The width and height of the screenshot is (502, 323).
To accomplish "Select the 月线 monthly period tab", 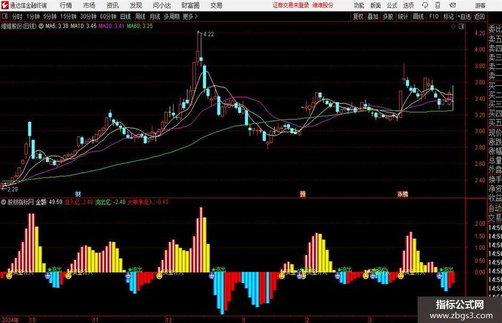I will click(x=155, y=16).
